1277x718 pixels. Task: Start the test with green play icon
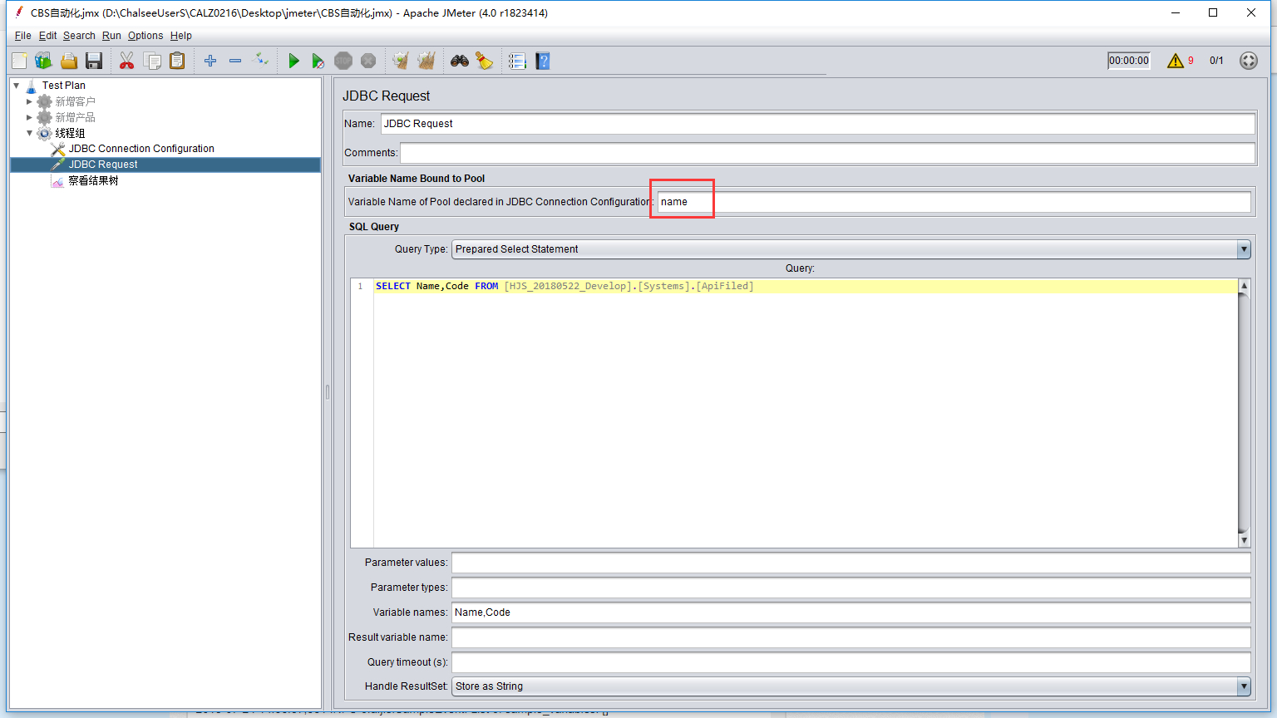[293, 61]
